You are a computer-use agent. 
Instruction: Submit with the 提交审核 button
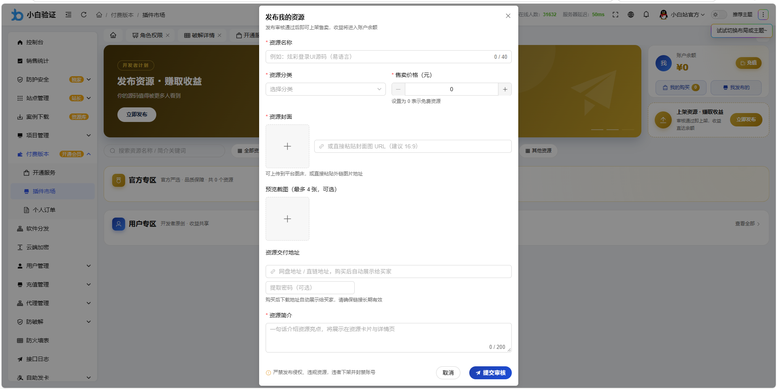tap(490, 373)
